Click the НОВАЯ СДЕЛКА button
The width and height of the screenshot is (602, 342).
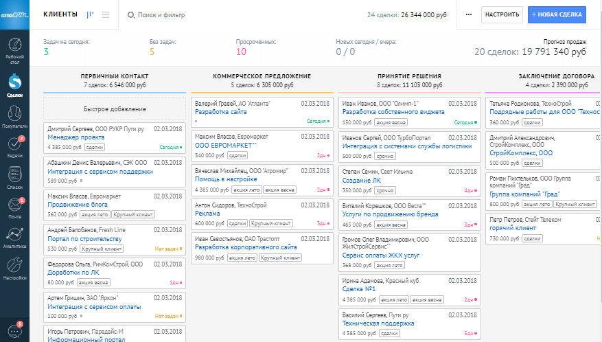click(557, 14)
